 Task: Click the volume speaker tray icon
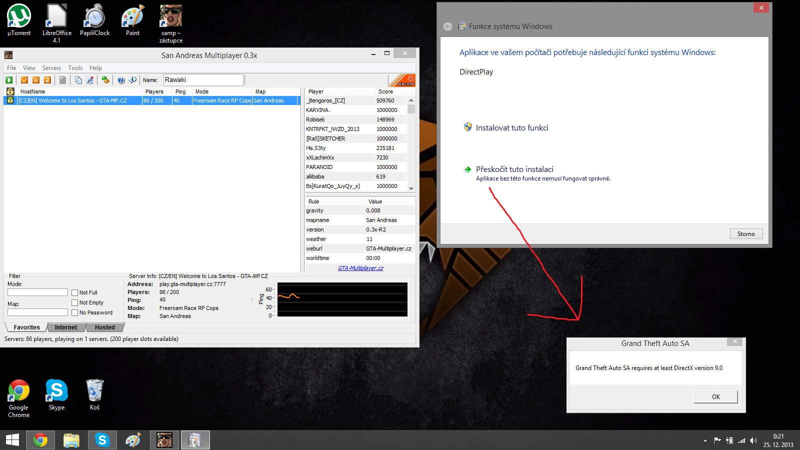coord(753,440)
